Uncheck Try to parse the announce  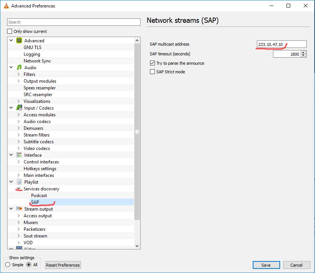(x=153, y=63)
